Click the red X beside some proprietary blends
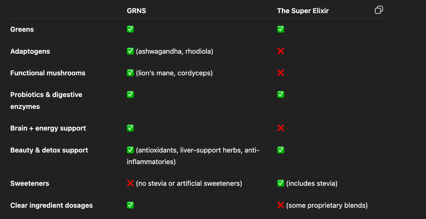 point(281,205)
